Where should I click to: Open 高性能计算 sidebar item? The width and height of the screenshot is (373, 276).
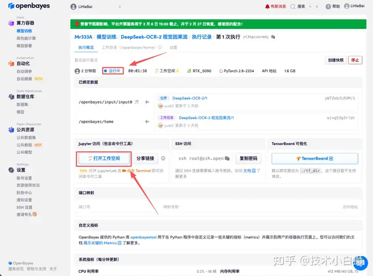coord(26,38)
